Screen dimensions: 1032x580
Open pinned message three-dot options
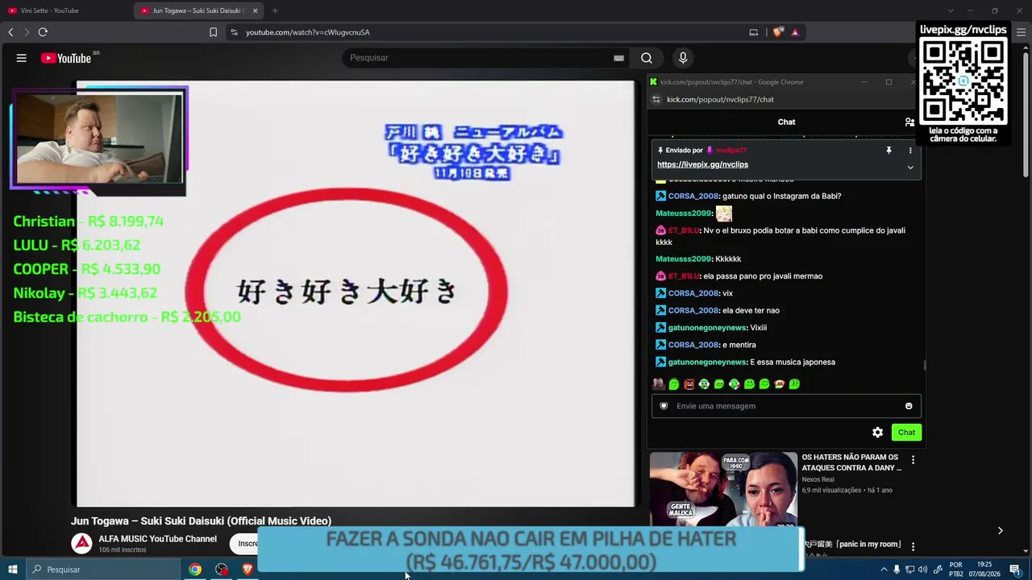point(910,150)
